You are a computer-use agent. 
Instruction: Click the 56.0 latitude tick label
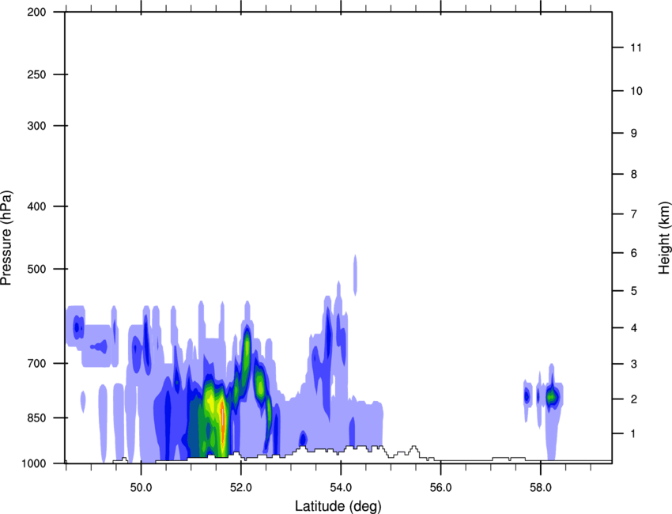(440, 487)
